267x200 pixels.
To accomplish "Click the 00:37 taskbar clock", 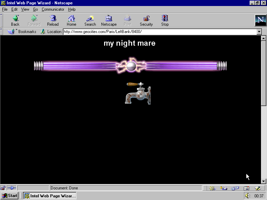I will [259, 196].
